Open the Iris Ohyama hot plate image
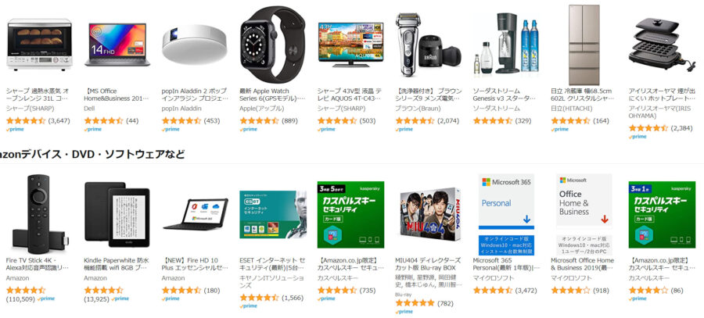The width and height of the screenshot is (704, 318). tap(662, 44)
